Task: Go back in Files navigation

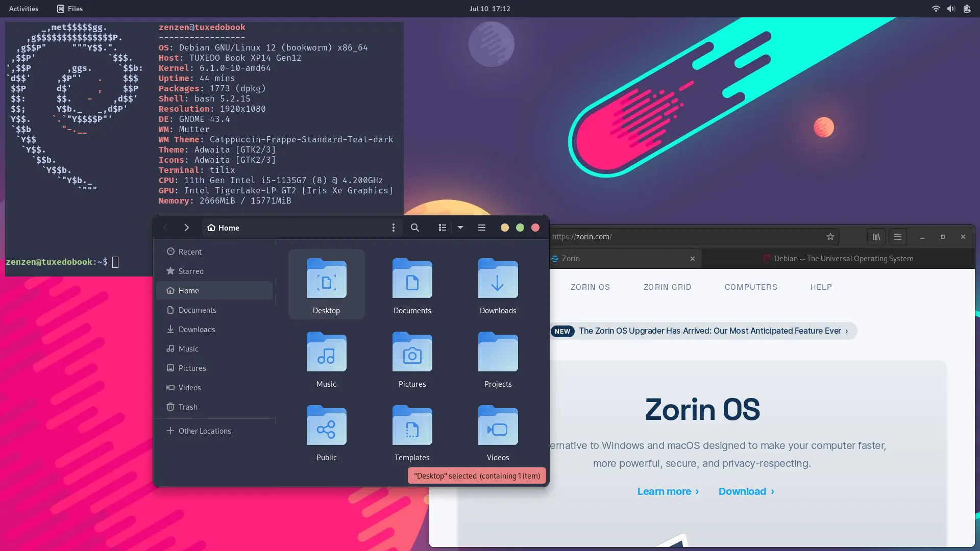Action: [x=166, y=228]
